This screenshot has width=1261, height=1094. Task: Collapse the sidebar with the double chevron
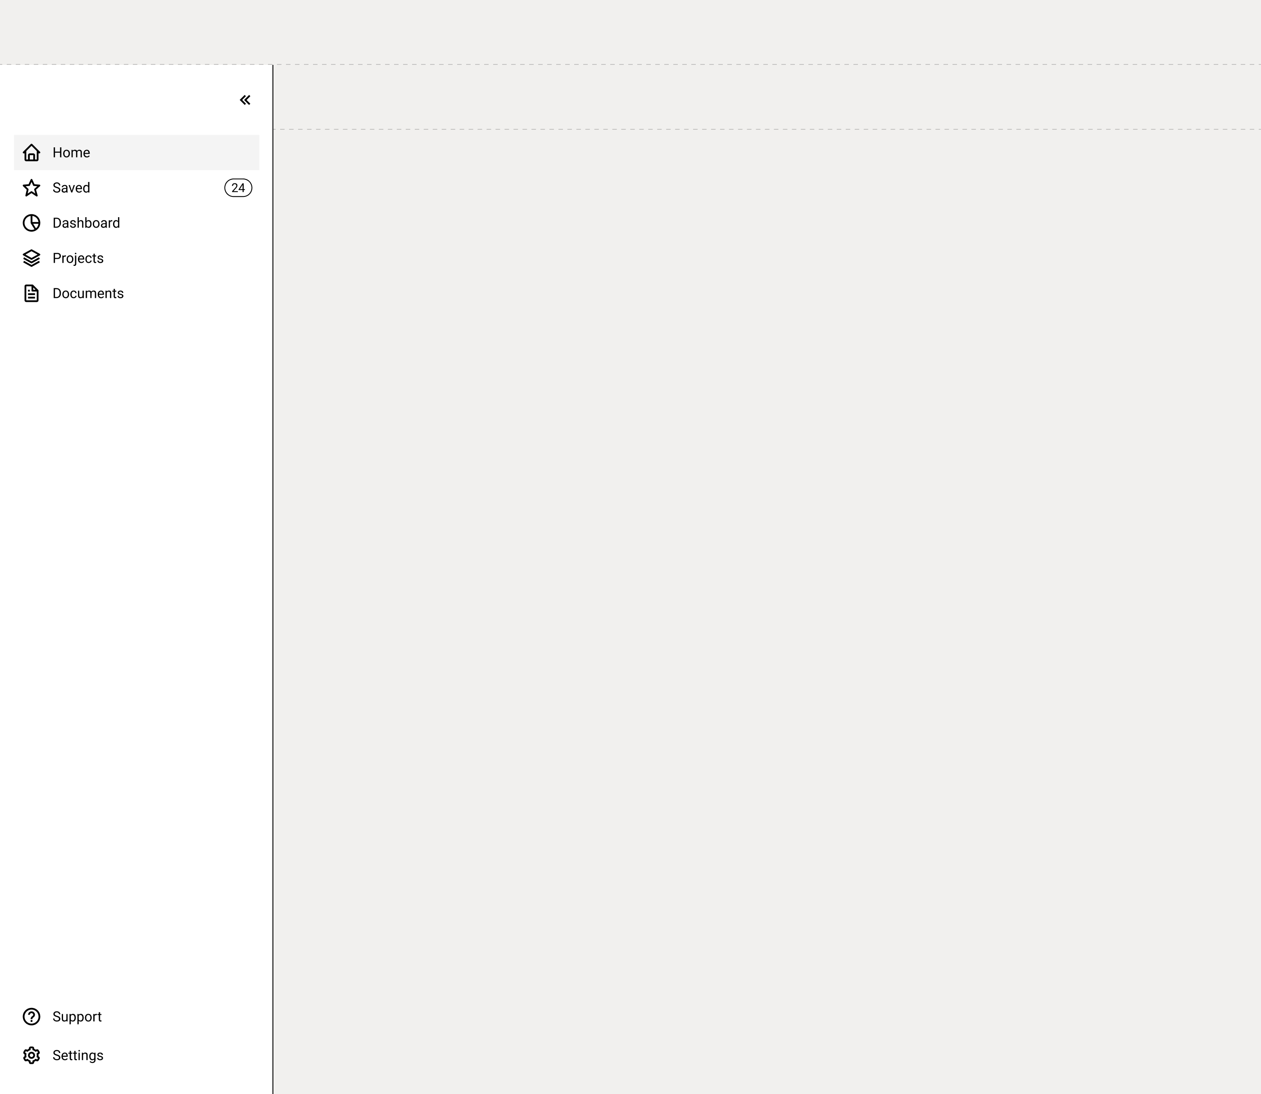(245, 100)
